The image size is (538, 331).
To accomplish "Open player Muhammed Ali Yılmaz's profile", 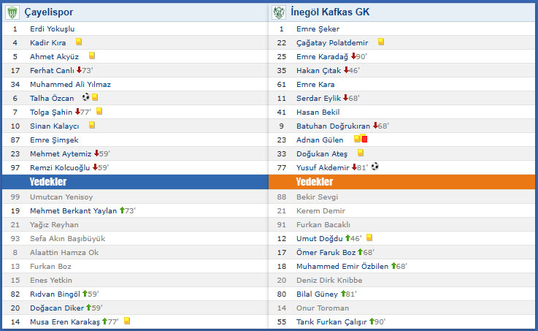I will click(70, 85).
